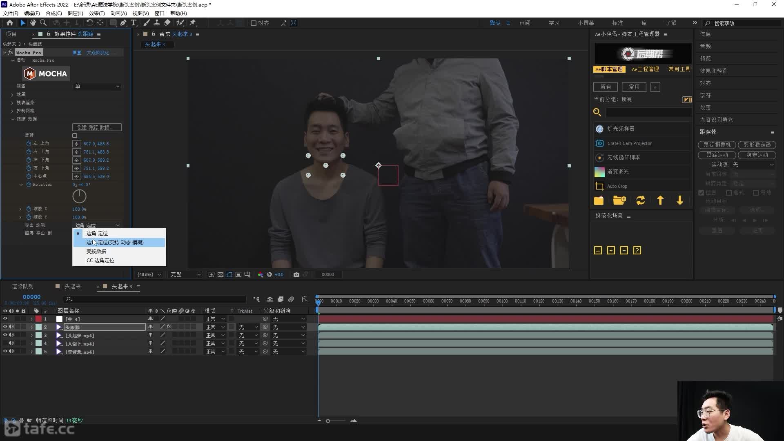
Task: Click the 跟踪摄像机 button
Action: (x=717, y=145)
